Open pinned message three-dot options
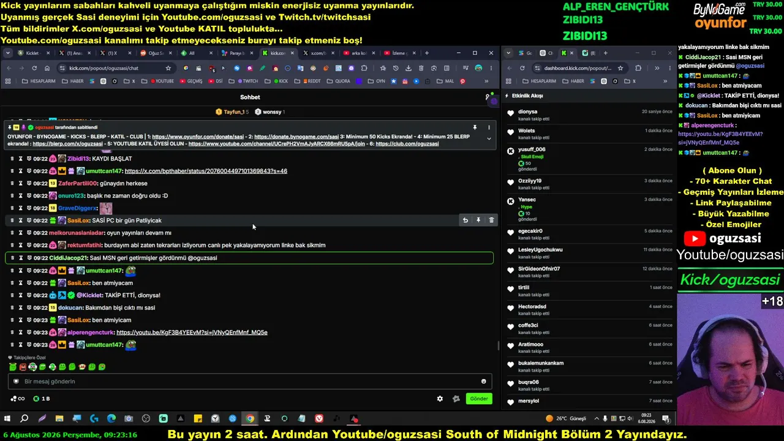 pos(489,127)
